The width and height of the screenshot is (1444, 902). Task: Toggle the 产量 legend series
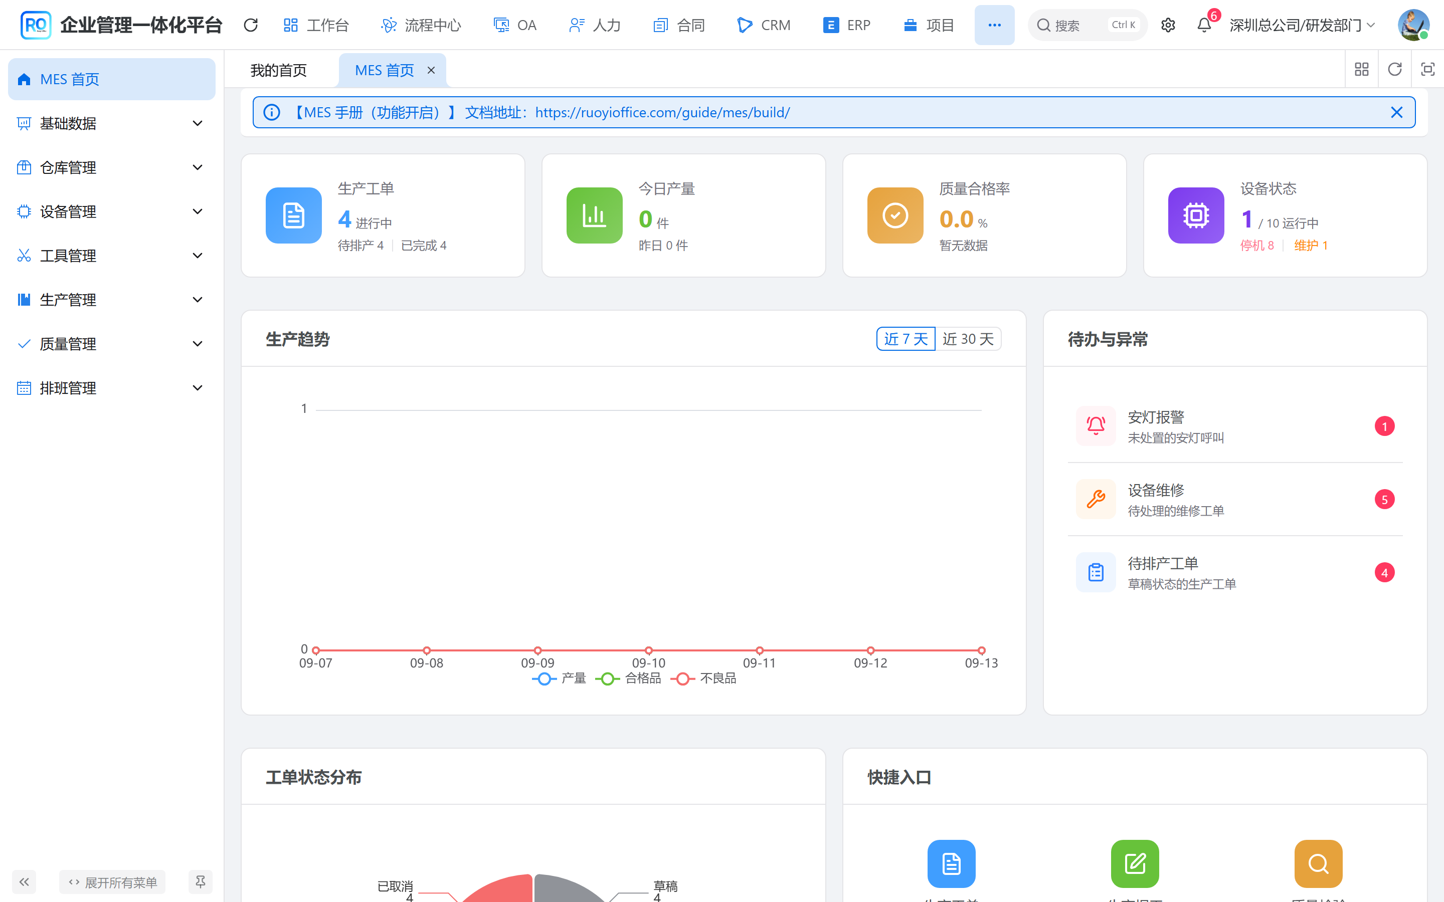(x=559, y=679)
